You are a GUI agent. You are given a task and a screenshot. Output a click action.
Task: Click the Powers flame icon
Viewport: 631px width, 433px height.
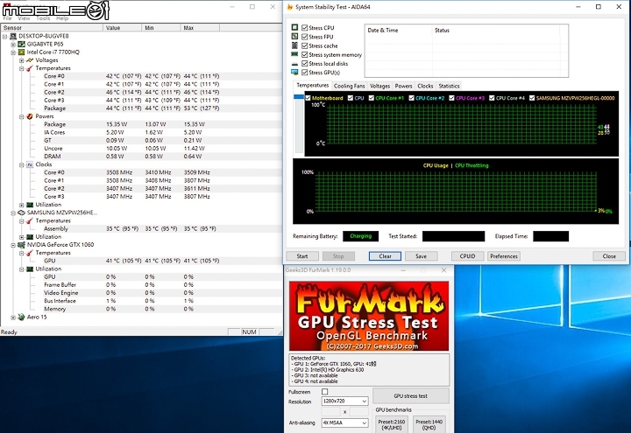coord(30,116)
